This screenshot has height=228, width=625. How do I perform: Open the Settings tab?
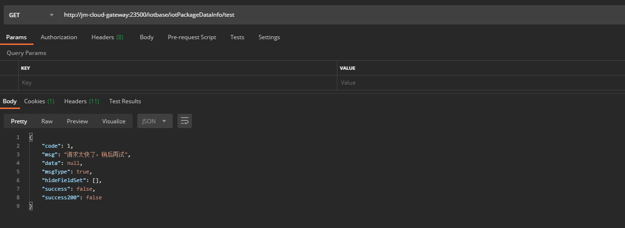pyautogui.click(x=269, y=37)
